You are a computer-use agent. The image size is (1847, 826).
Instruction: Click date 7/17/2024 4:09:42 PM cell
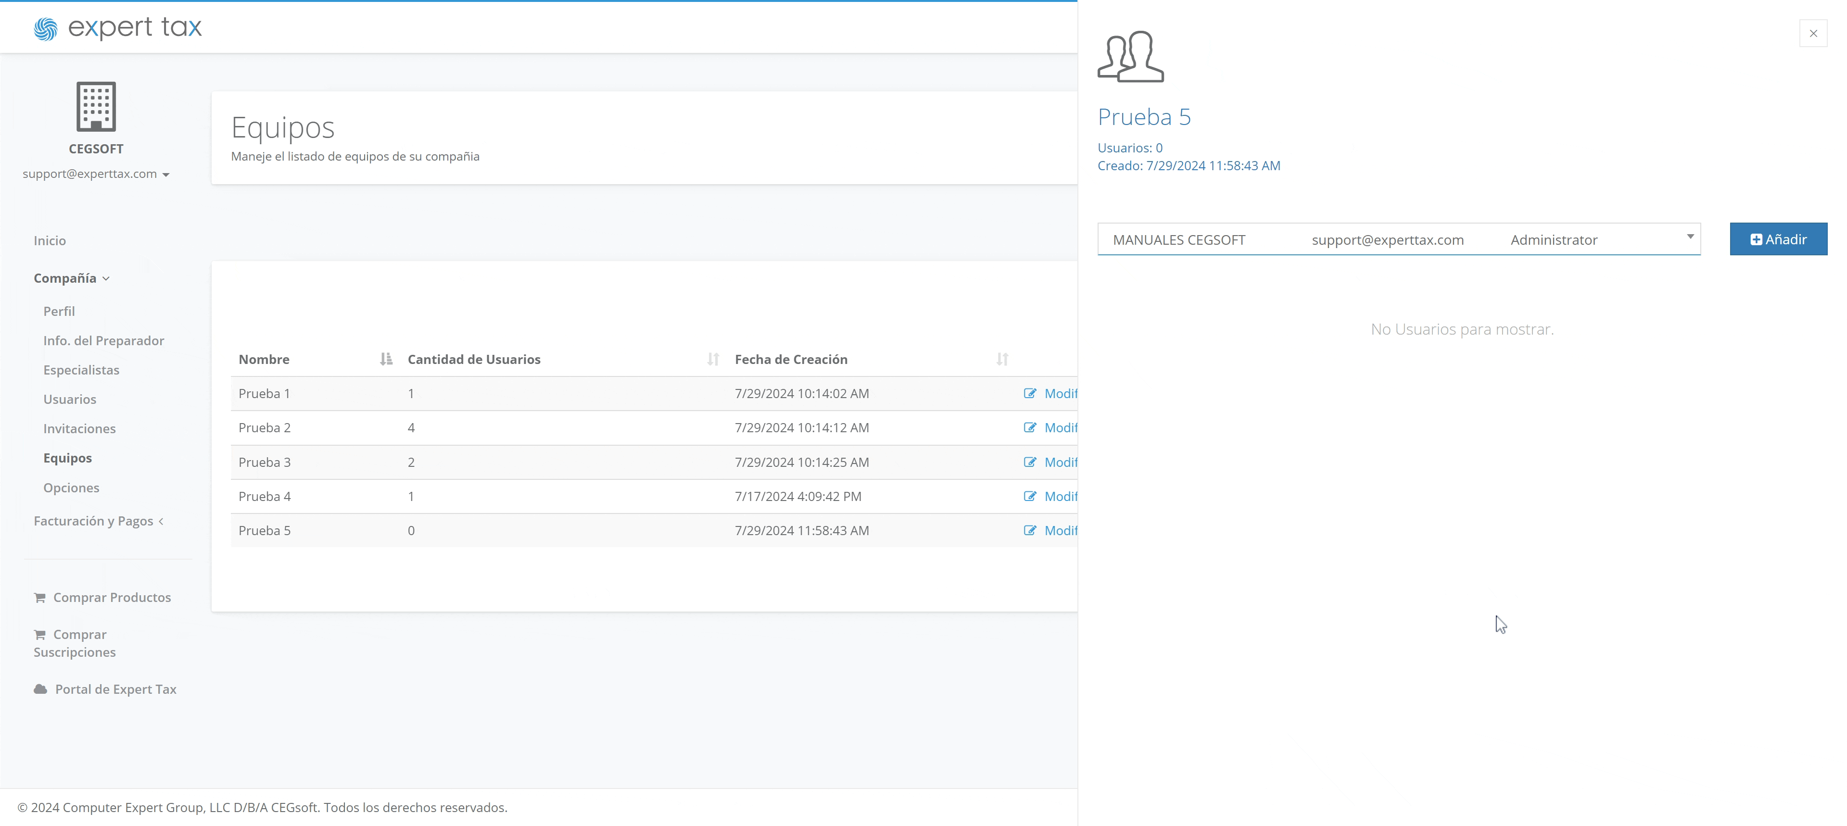[798, 497]
